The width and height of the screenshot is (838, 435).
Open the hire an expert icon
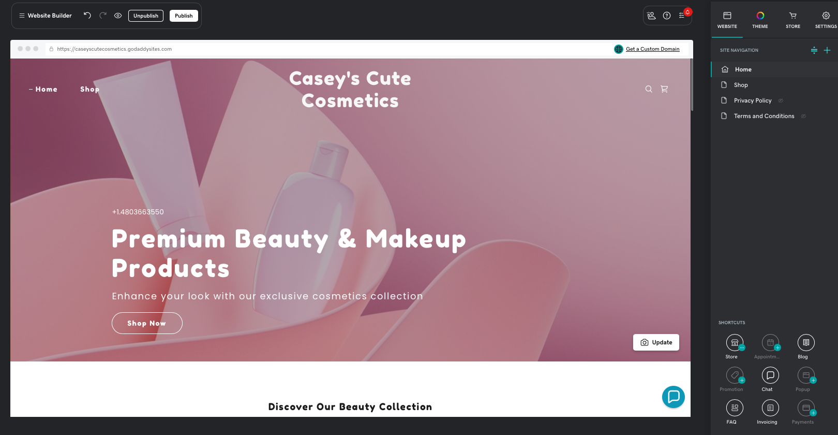pos(651,16)
